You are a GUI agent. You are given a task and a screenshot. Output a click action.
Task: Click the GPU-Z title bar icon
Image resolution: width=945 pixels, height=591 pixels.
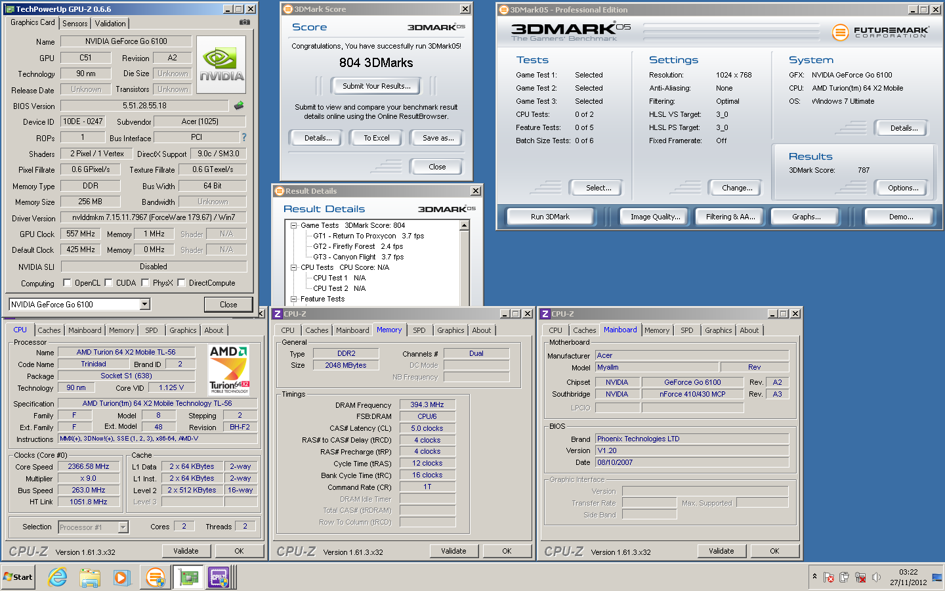click(x=10, y=9)
